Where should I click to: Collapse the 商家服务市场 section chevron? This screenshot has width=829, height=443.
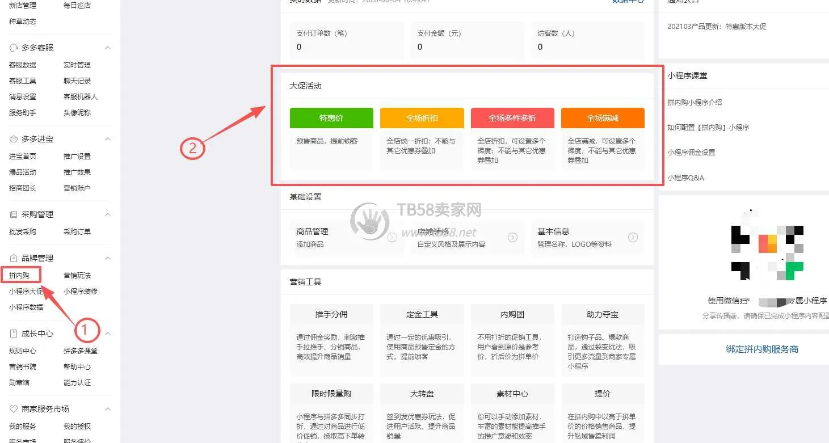(108, 409)
